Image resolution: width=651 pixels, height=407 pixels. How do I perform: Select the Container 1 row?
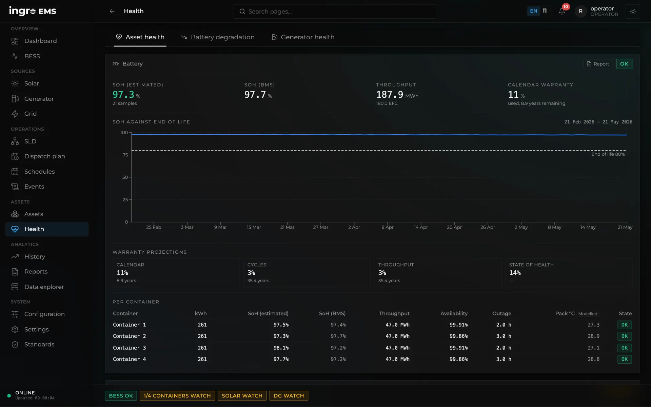pyautogui.click(x=372, y=325)
